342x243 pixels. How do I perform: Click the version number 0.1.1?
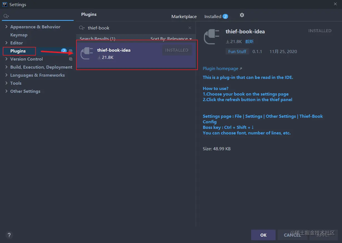click(257, 52)
